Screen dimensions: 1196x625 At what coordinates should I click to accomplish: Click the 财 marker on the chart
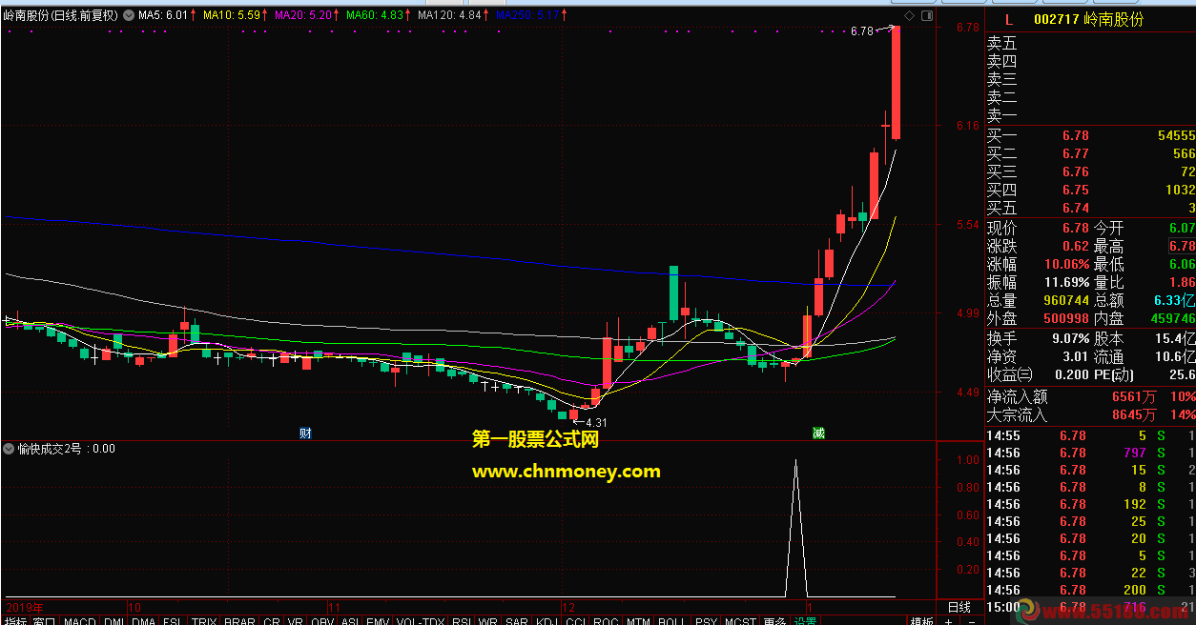pos(305,433)
